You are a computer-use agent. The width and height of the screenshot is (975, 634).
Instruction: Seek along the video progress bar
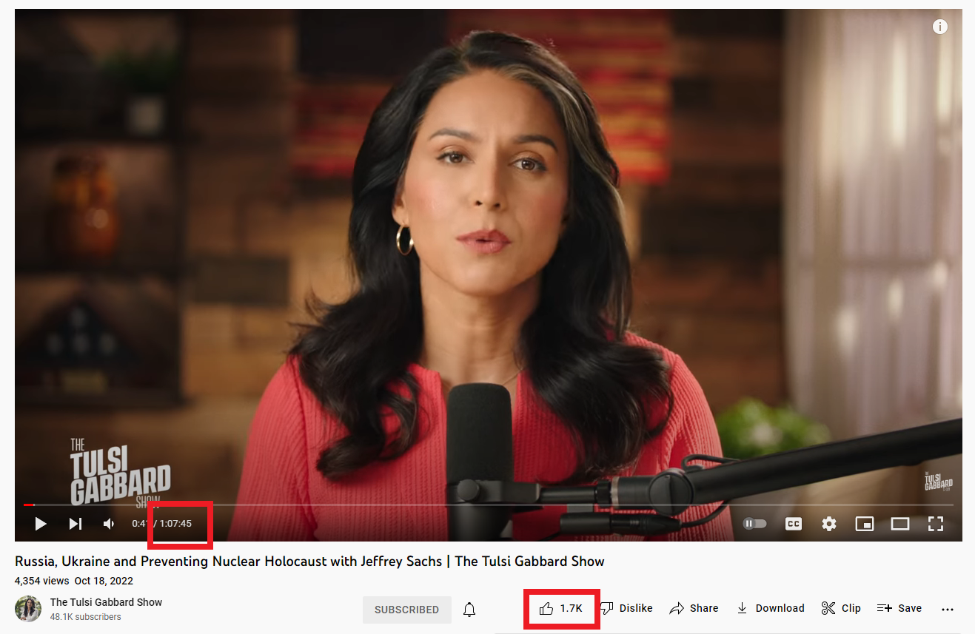(489, 505)
